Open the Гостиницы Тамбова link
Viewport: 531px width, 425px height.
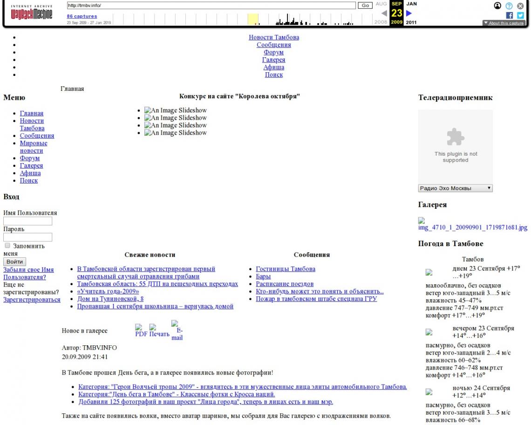coord(286,269)
